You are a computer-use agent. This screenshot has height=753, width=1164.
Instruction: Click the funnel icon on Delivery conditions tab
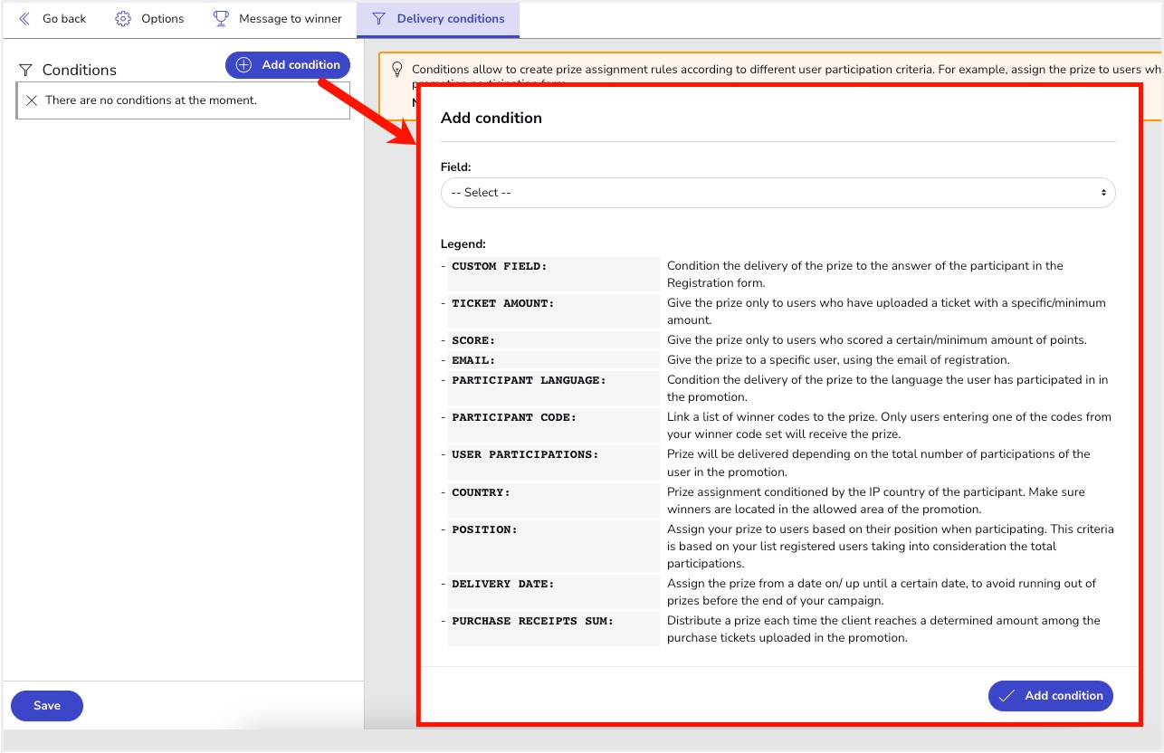[x=379, y=18]
